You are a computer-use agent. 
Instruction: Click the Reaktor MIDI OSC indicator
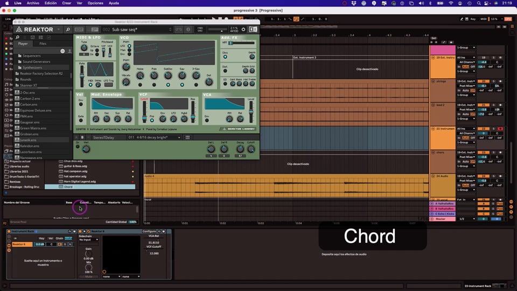pyautogui.click(x=200, y=29)
